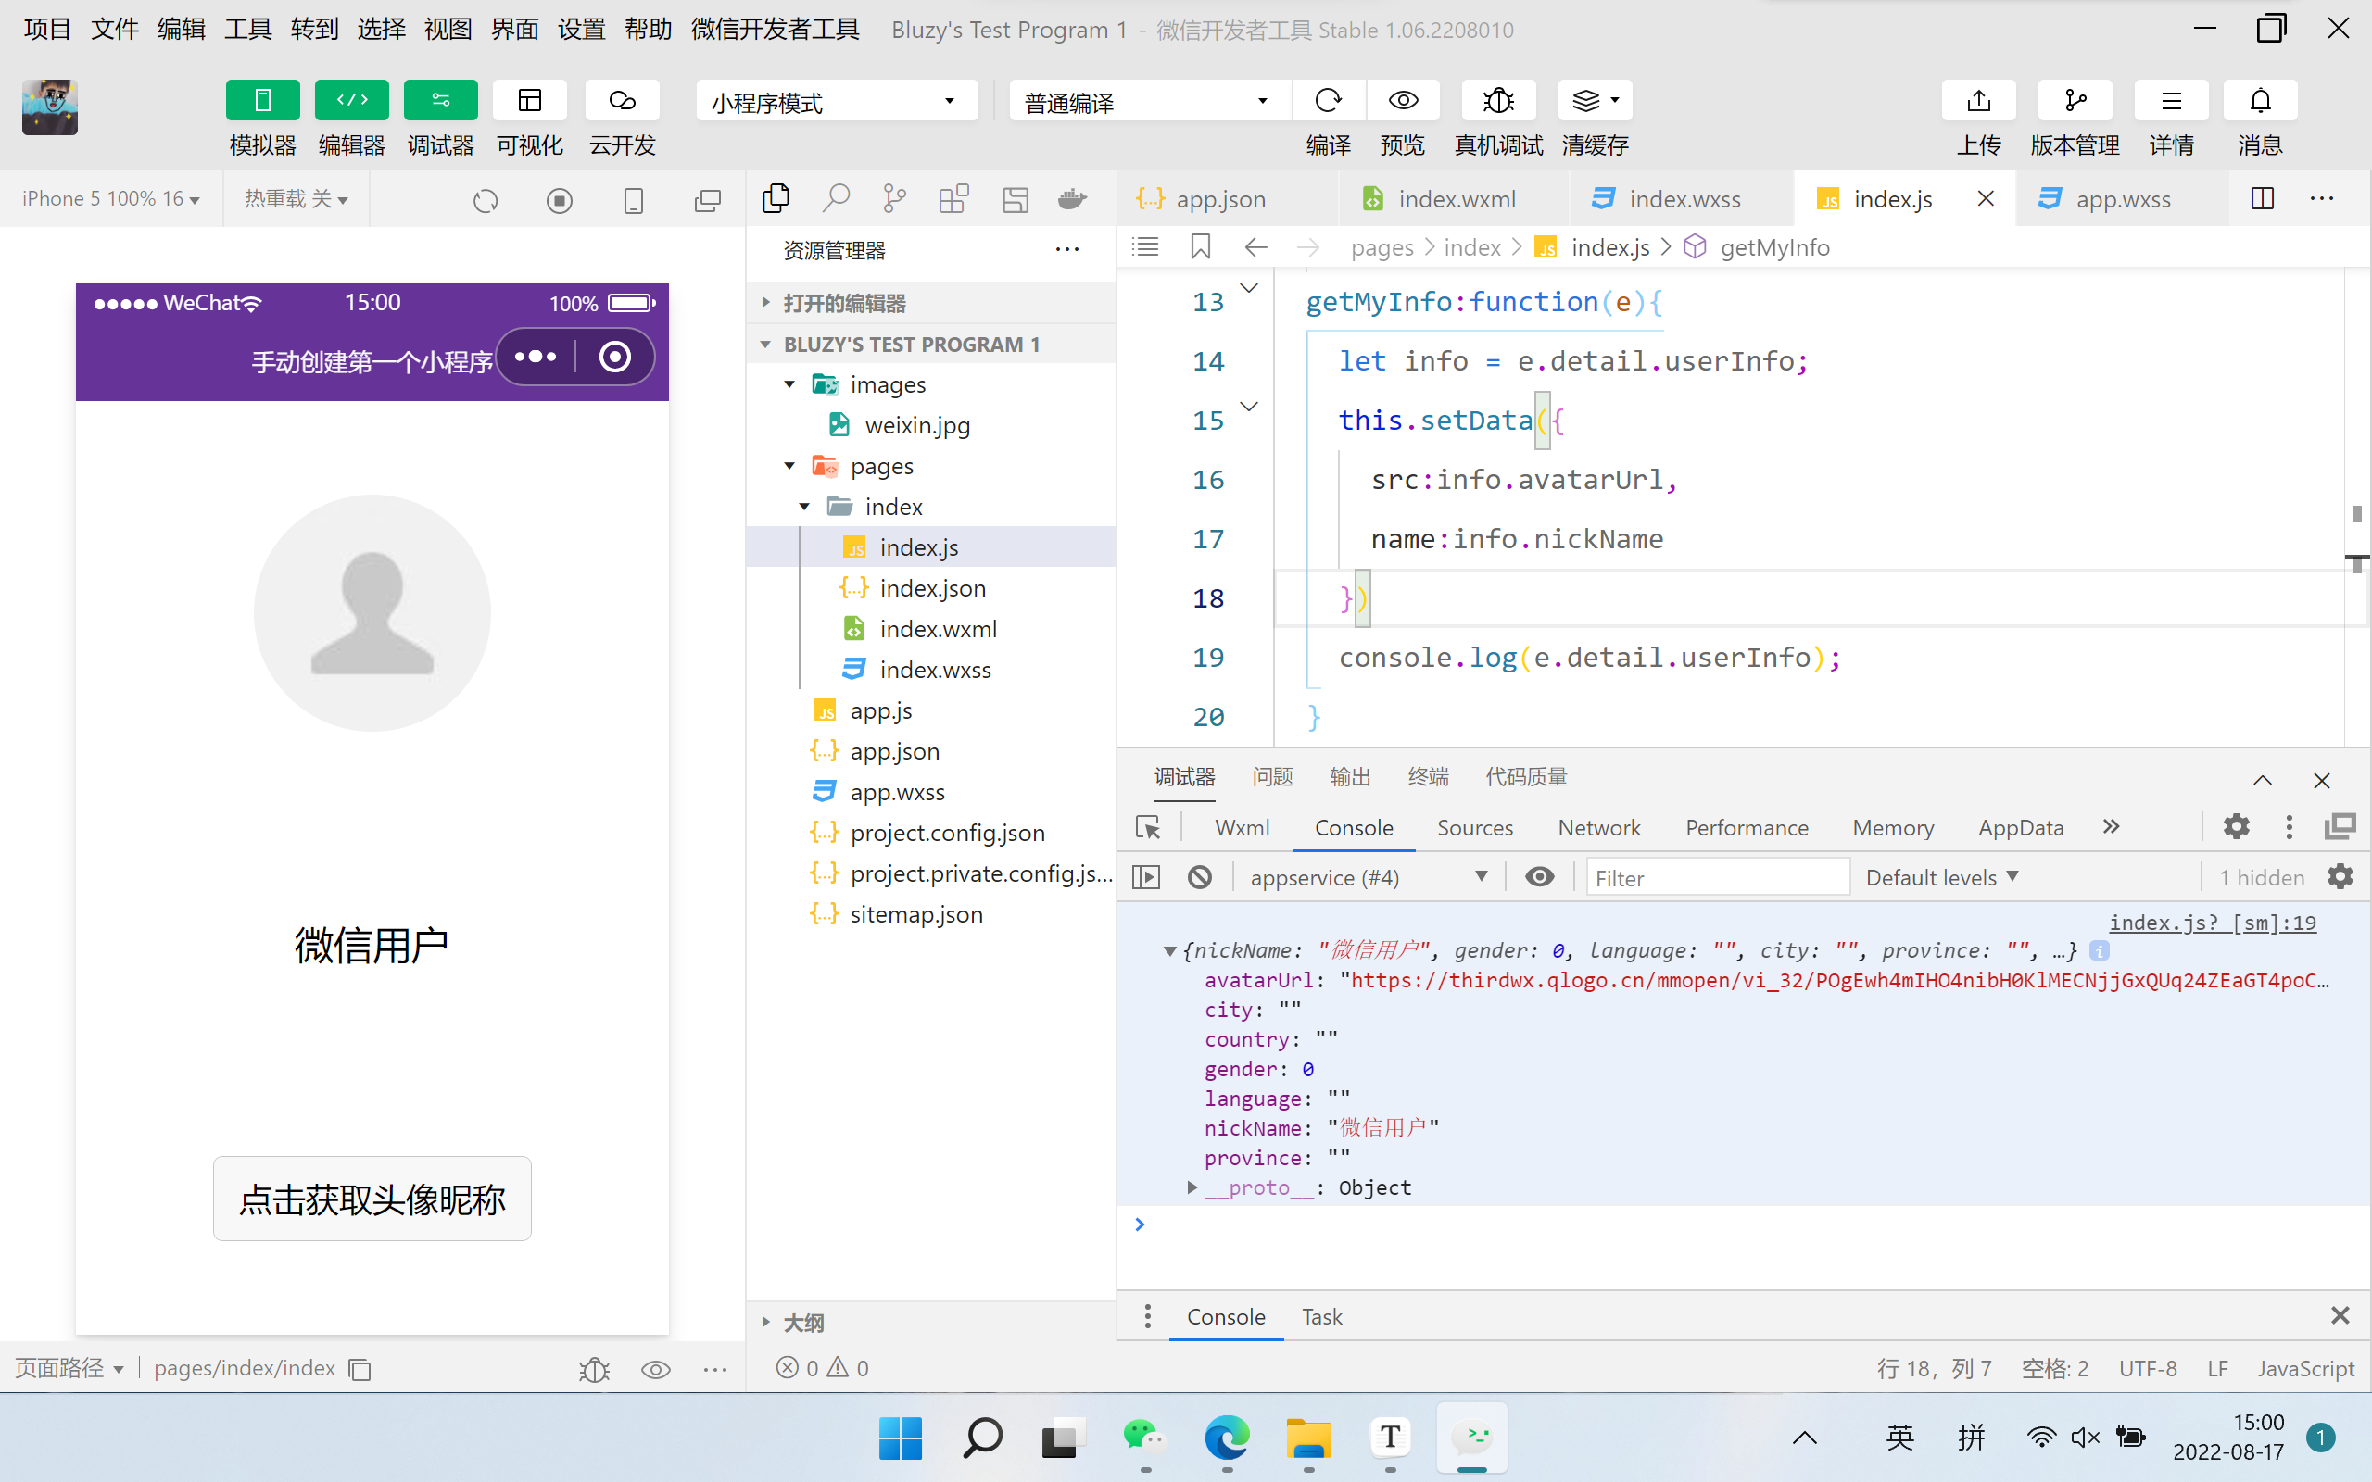
Task: Open the source control branch icon
Action: 894,199
